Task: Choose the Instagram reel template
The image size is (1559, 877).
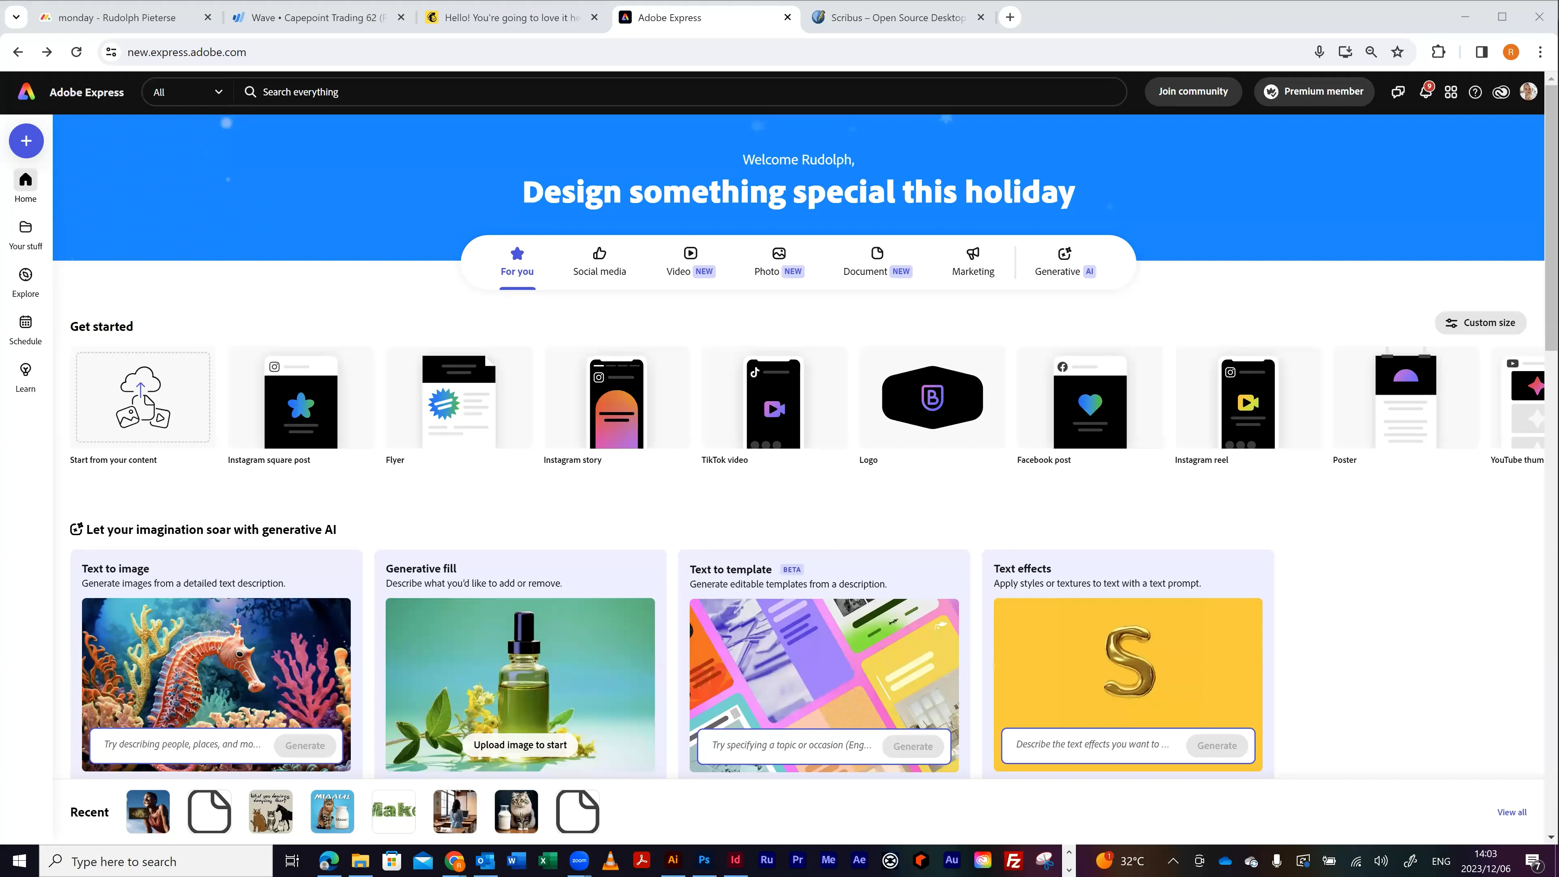Action: click(x=1248, y=406)
